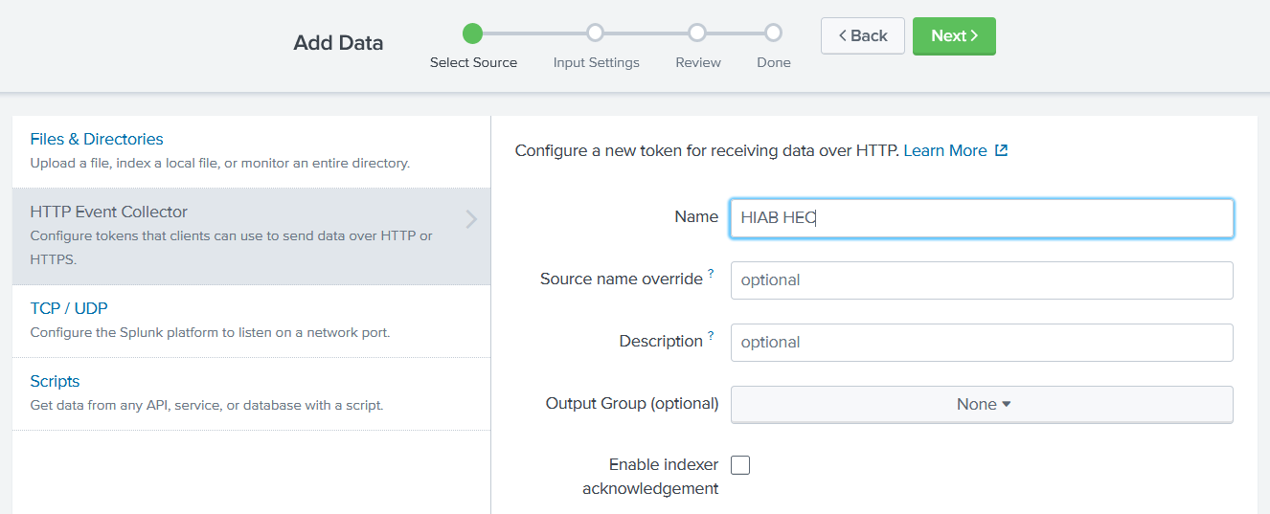Focus the Name input field
The height and width of the screenshot is (514, 1270).
tap(982, 218)
